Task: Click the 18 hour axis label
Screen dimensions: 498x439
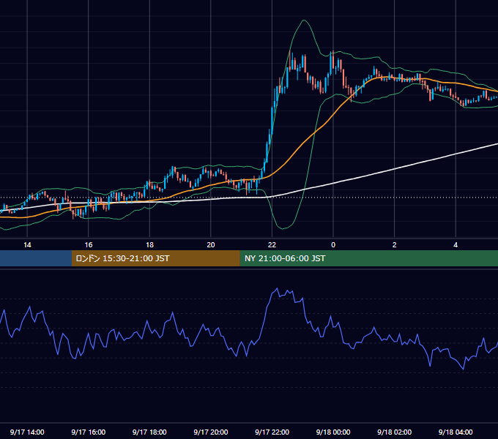Action: pyautogui.click(x=149, y=245)
